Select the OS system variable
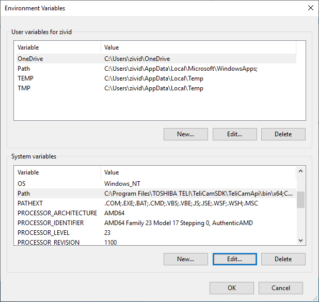This screenshot has width=319, height=302. point(21,184)
